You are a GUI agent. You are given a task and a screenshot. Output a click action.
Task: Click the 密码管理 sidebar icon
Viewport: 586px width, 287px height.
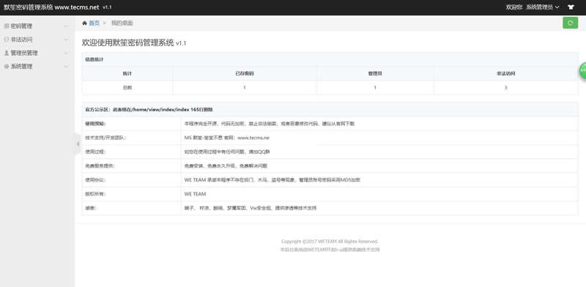[7, 26]
